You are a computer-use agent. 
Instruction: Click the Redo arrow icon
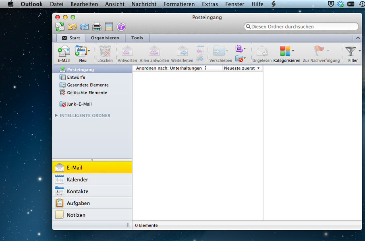click(84, 27)
